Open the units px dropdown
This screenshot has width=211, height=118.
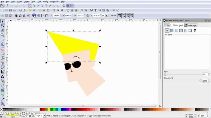pos(107,15)
